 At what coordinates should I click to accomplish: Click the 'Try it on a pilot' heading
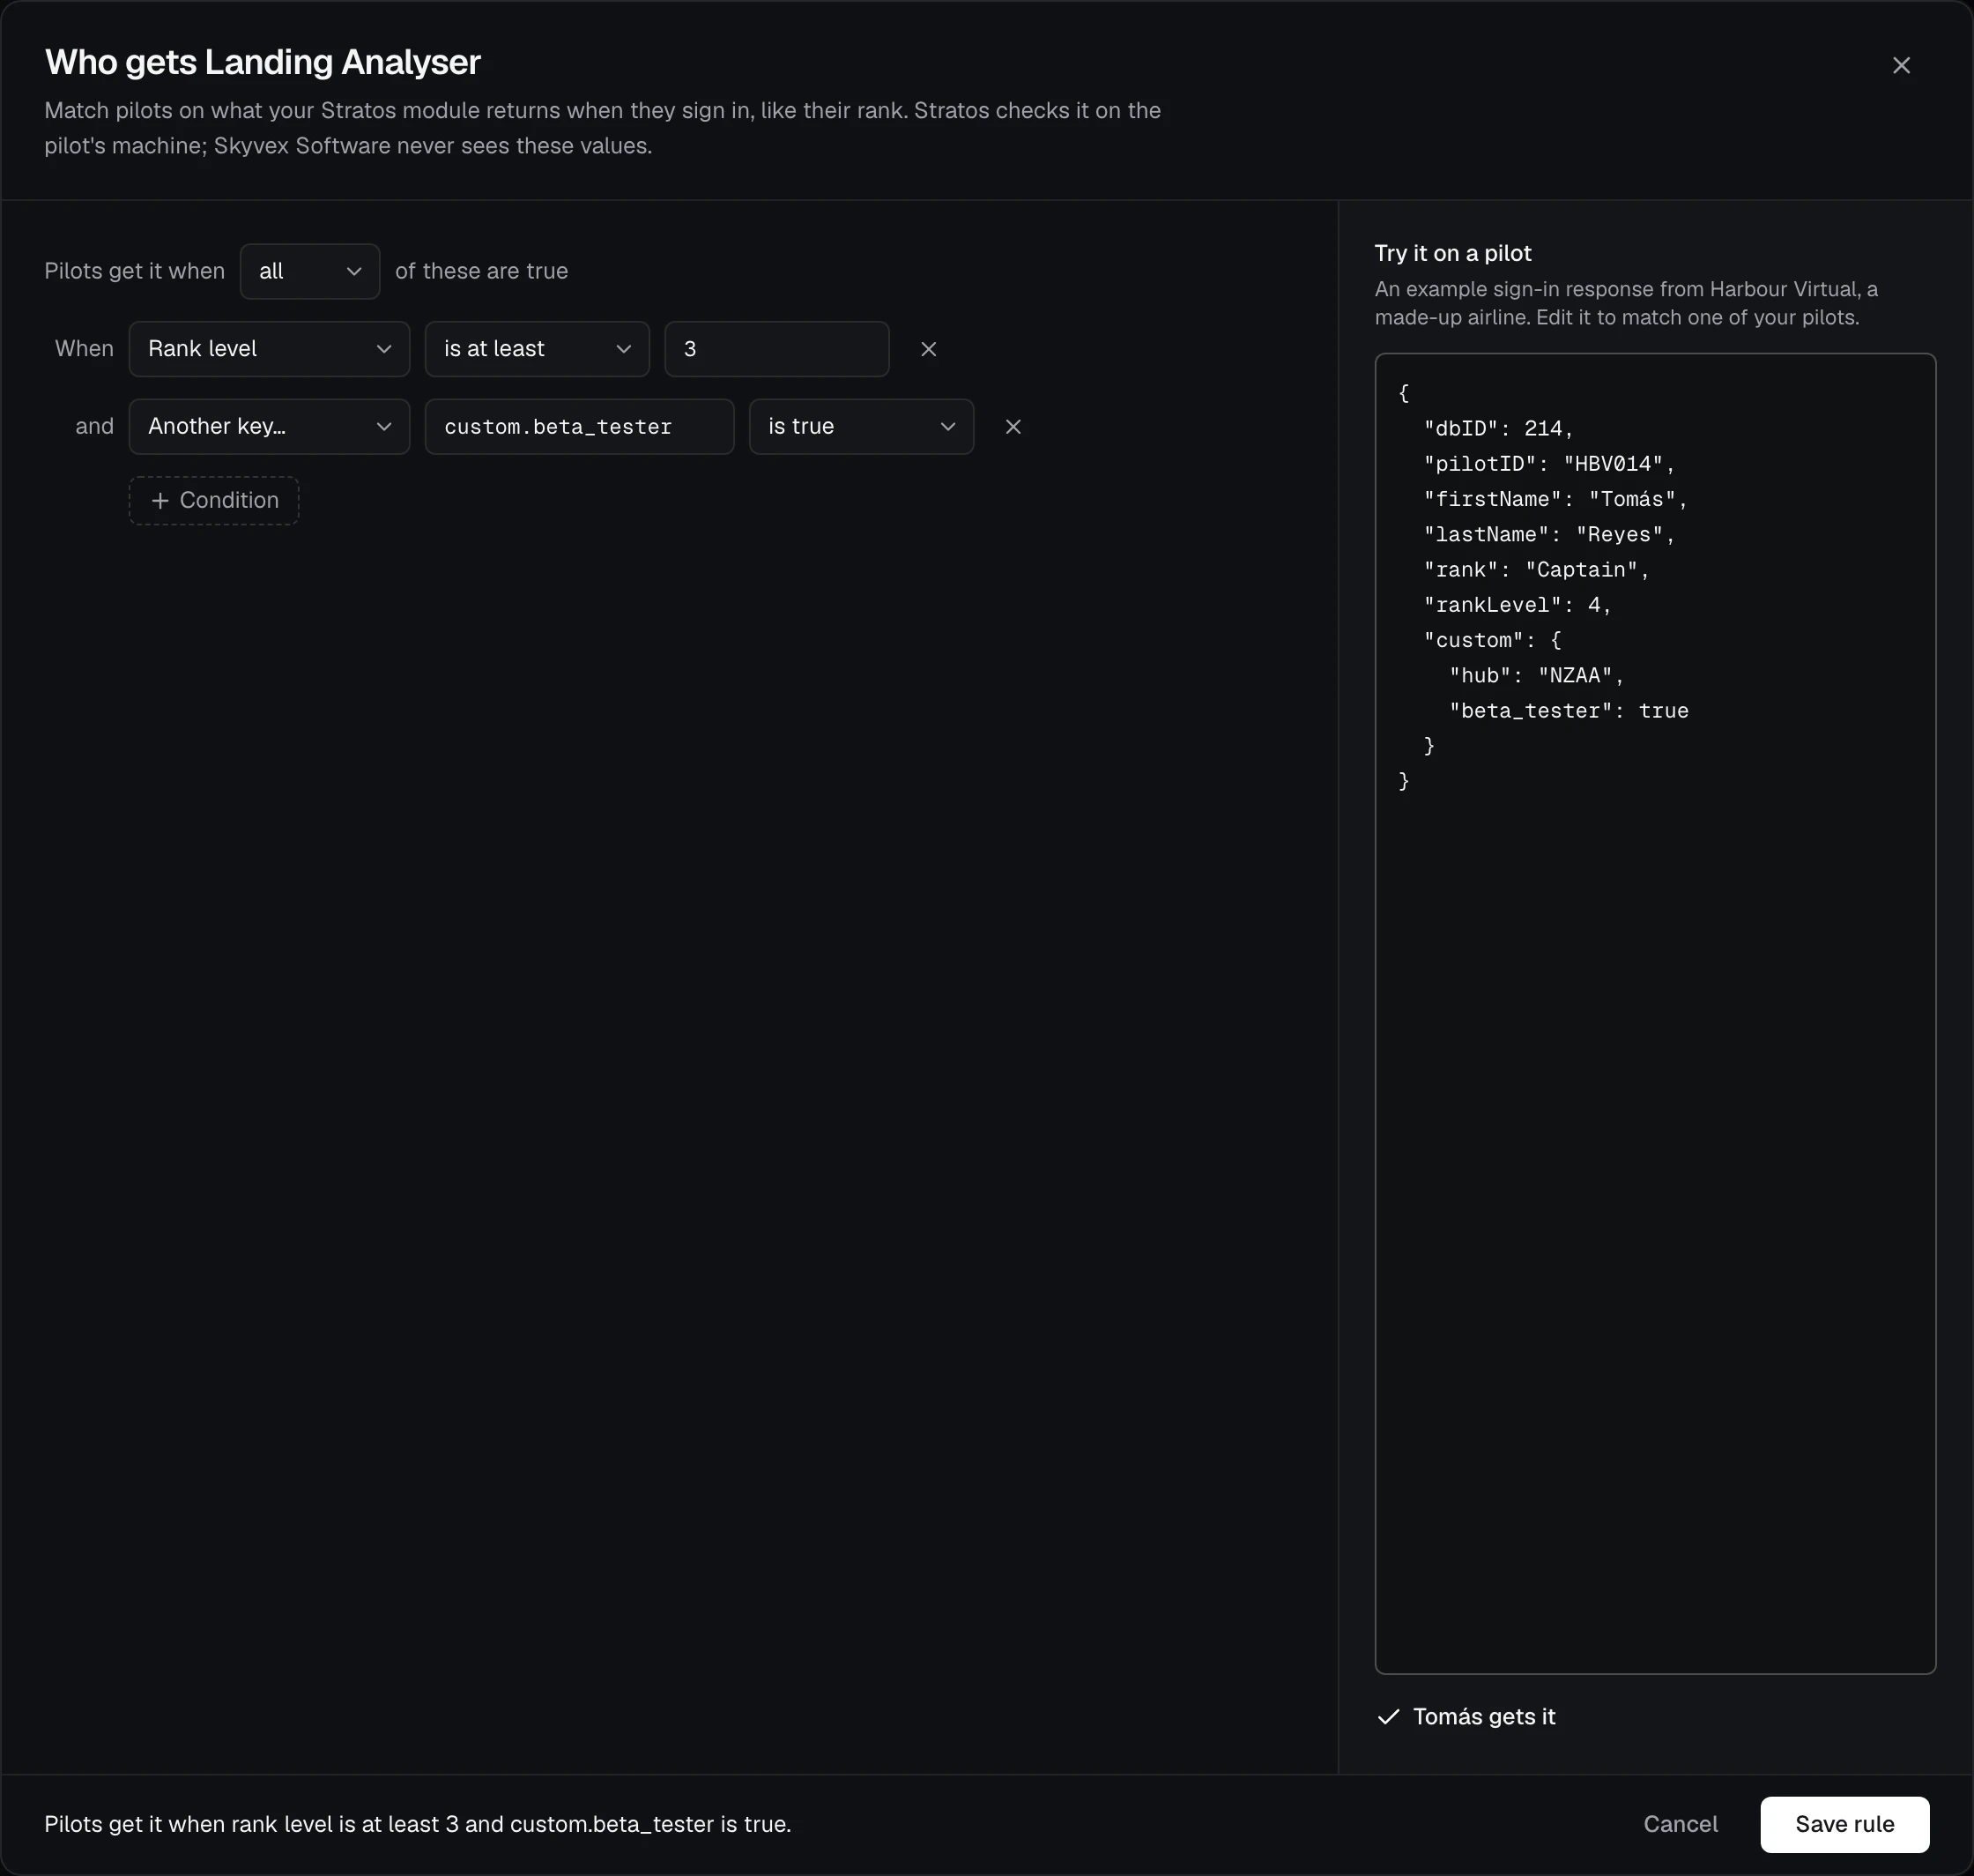pyautogui.click(x=1452, y=253)
